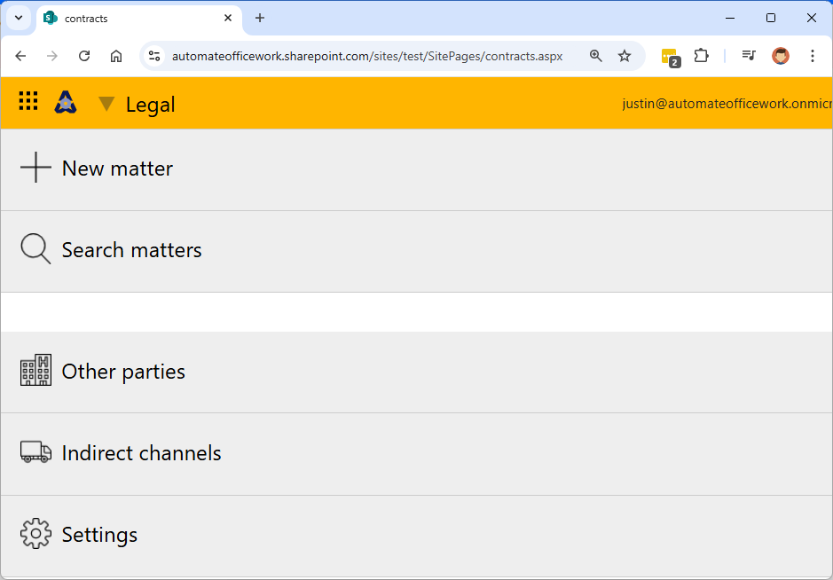This screenshot has height=580, width=833.
Task: Click the address bar URL field
Action: tap(366, 56)
